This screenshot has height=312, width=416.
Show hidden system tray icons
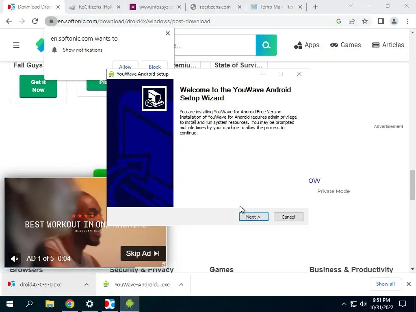point(344,304)
